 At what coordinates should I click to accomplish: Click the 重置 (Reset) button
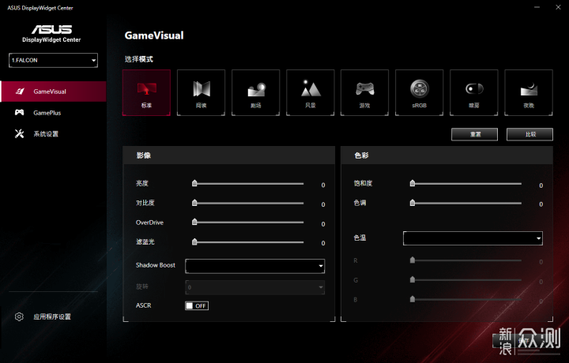coord(475,134)
